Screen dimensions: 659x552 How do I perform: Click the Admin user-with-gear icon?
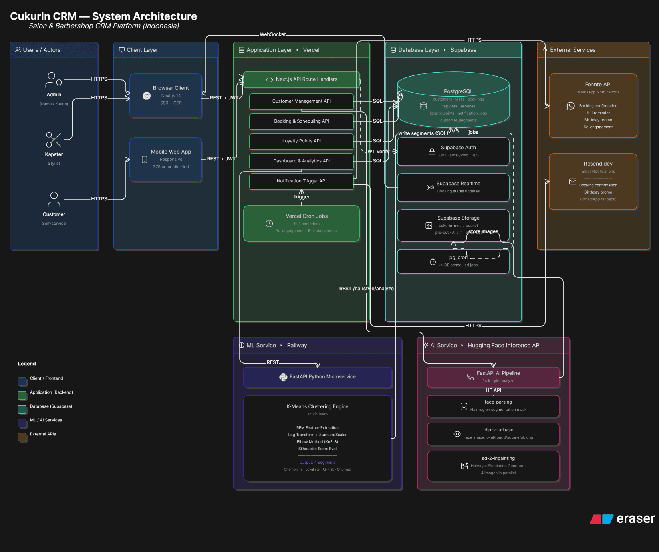tap(54, 80)
